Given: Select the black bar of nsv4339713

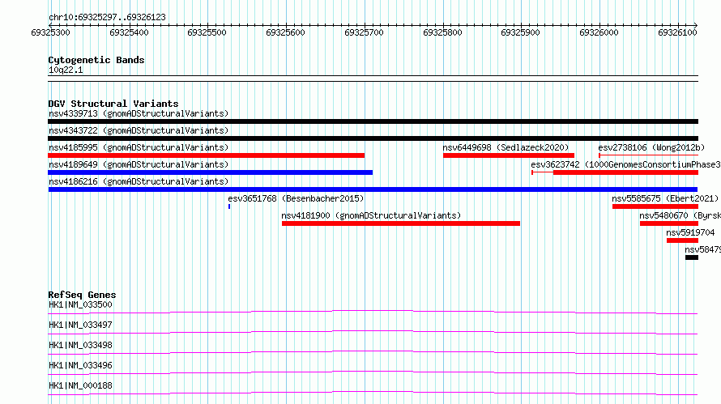Looking at the screenshot, I should pos(373,121).
